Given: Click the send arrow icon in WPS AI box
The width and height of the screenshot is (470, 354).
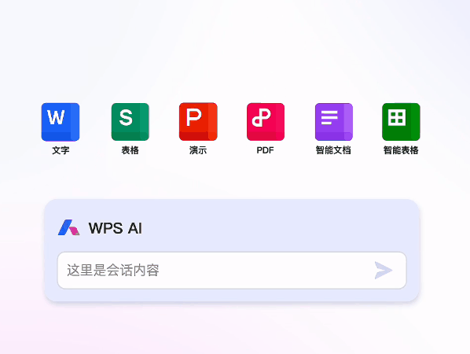Looking at the screenshot, I should tap(384, 270).
